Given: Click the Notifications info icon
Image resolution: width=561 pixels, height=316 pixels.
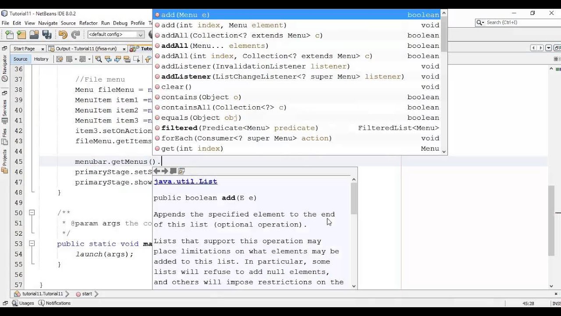Looking at the screenshot, I should click(x=42, y=303).
